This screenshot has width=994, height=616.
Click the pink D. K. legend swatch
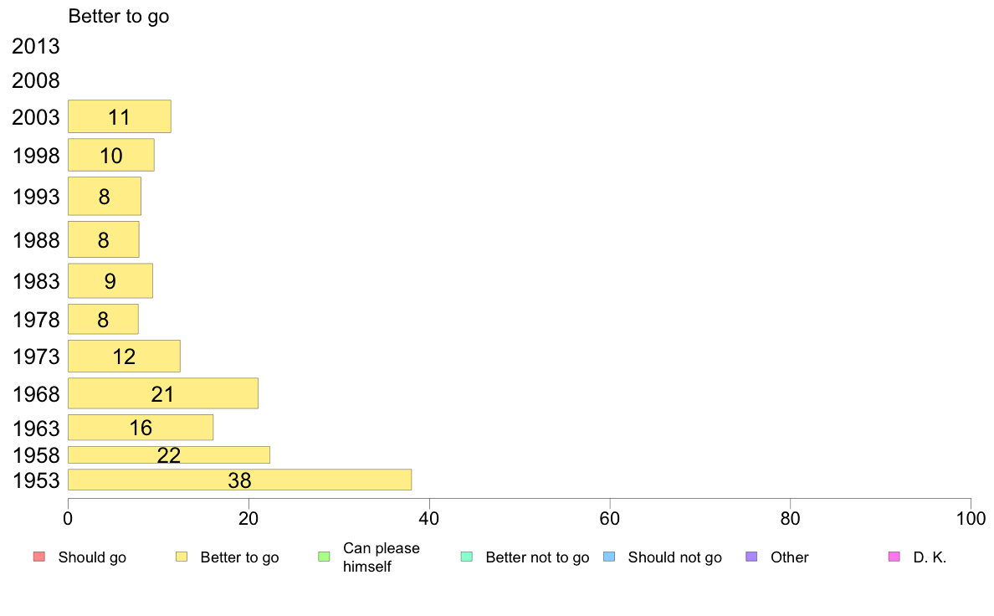894,557
